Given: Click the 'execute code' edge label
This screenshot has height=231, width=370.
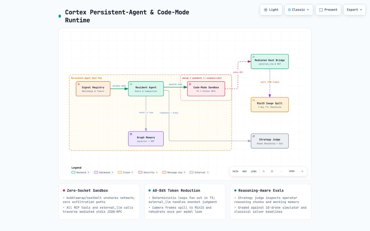Looking at the screenshot, I should coord(175,84).
